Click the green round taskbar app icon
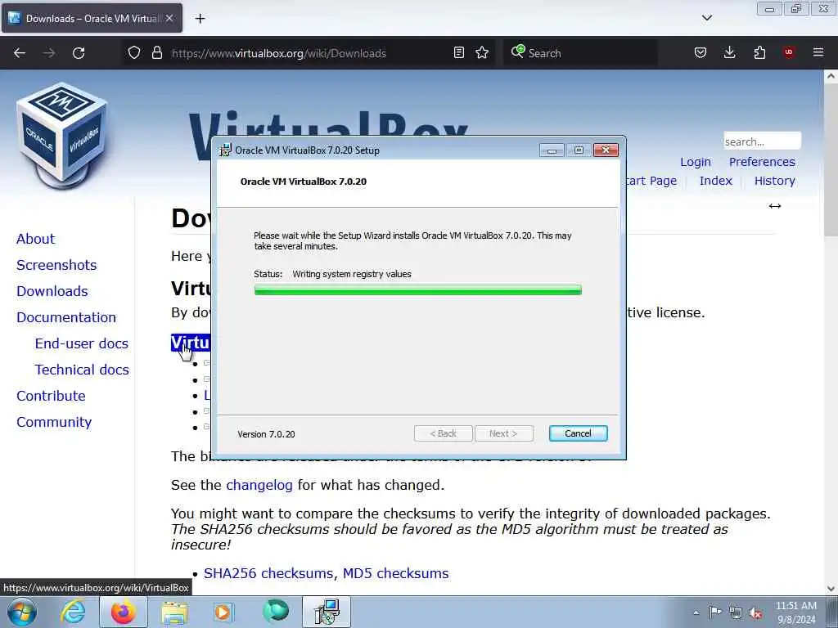 pos(275,612)
